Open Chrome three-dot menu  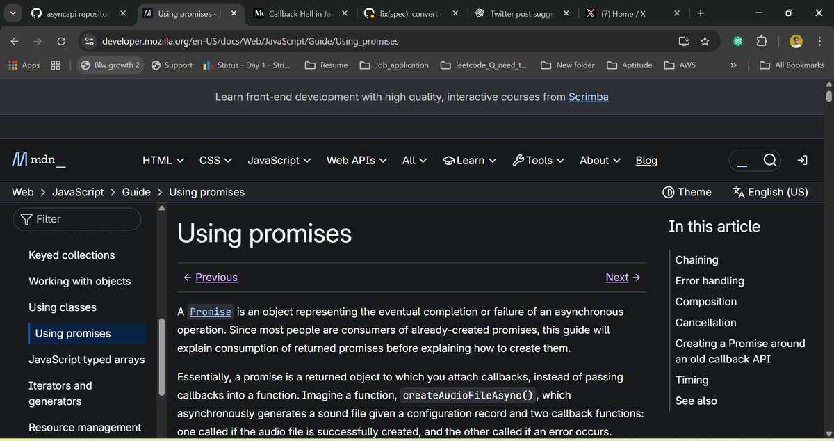click(x=819, y=41)
